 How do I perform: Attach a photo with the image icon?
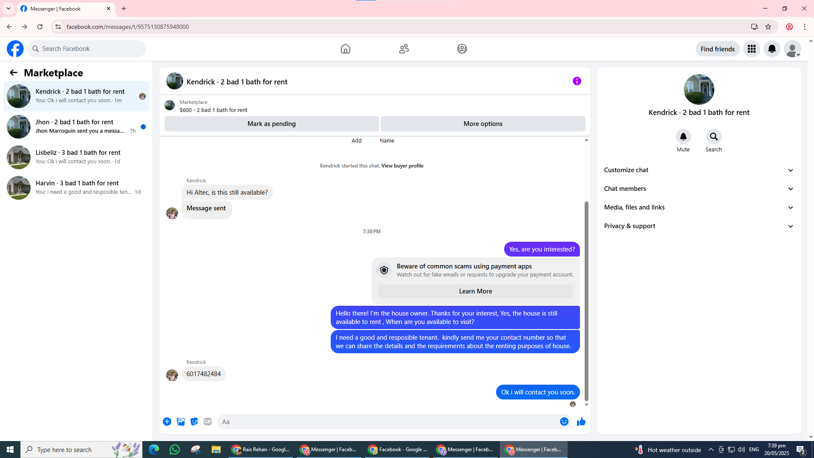pyautogui.click(x=181, y=422)
